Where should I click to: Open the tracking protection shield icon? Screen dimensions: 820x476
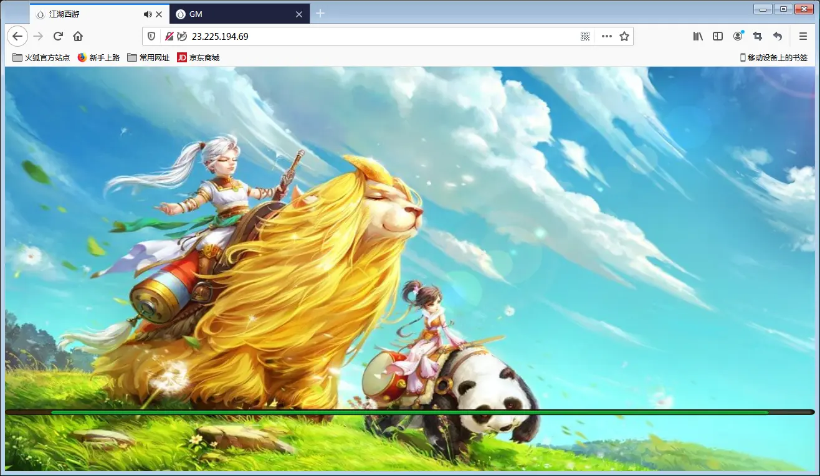(151, 36)
